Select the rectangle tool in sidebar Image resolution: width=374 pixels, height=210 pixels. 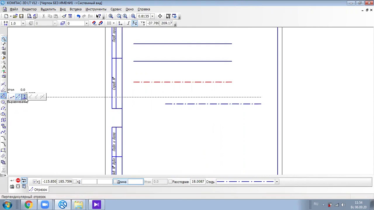pos(3,150)
